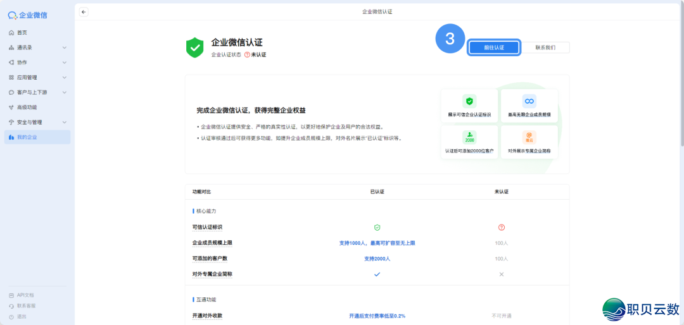Click the 企业成员规模上限 row label

point(212,243)
